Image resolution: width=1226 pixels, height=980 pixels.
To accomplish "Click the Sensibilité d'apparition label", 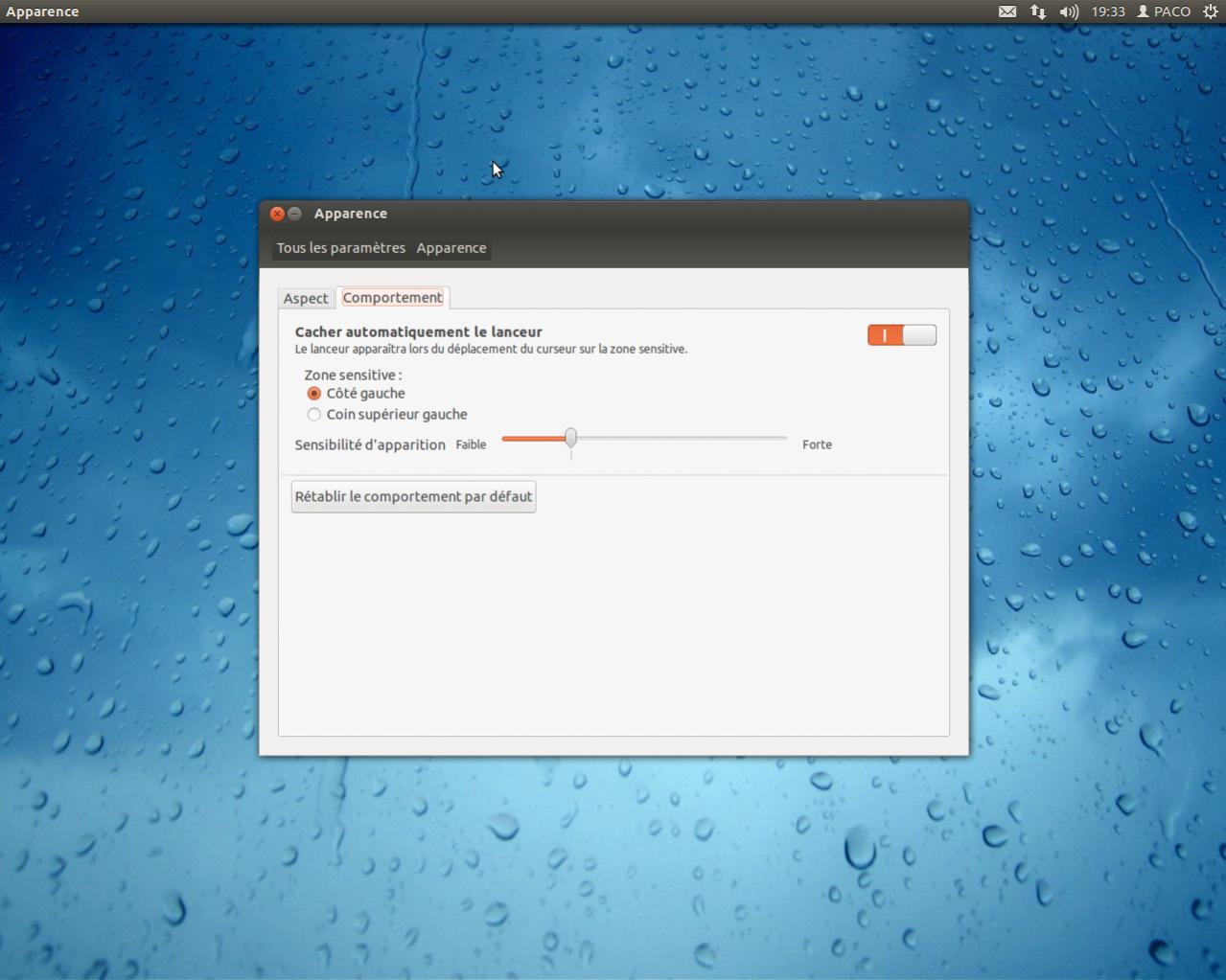I will pos(370,444).
